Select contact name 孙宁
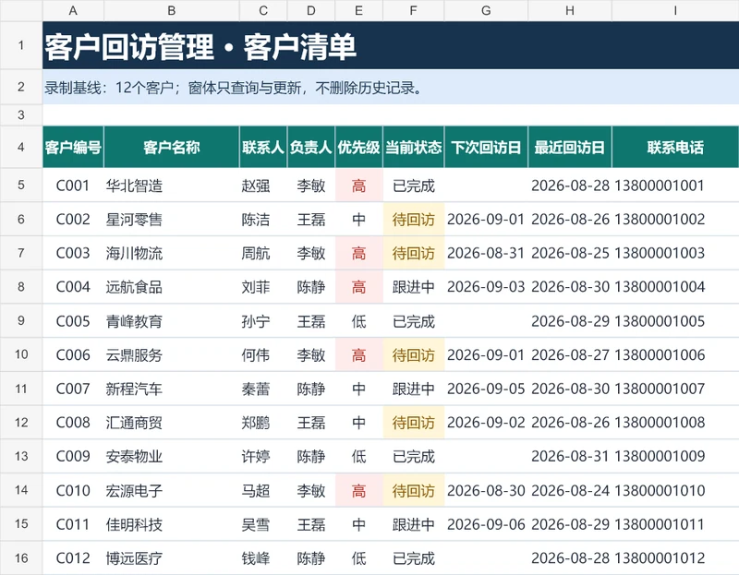 point(263,321)
